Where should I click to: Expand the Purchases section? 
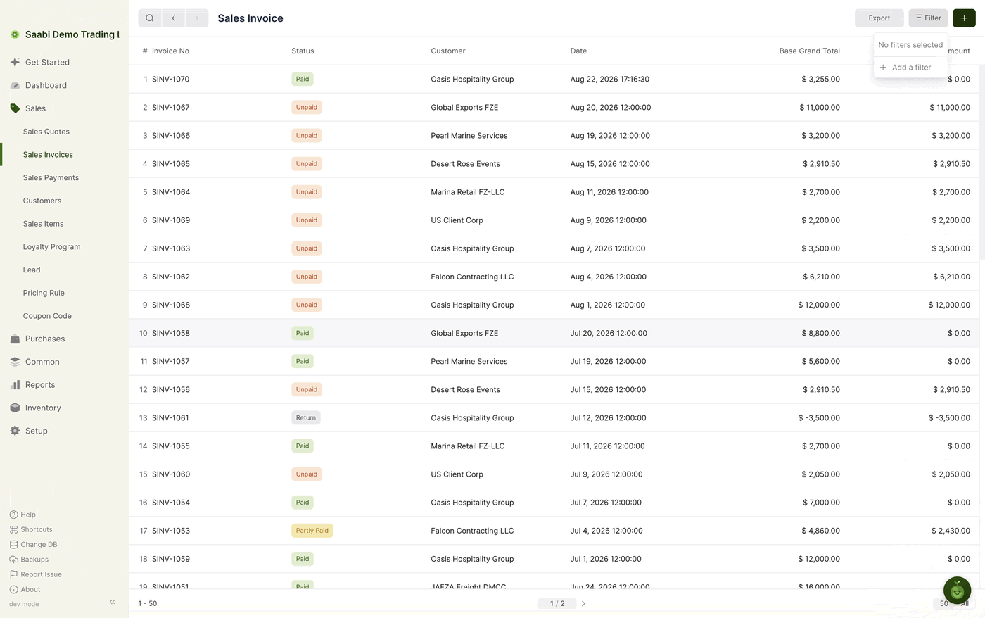(x=45, y=339)
